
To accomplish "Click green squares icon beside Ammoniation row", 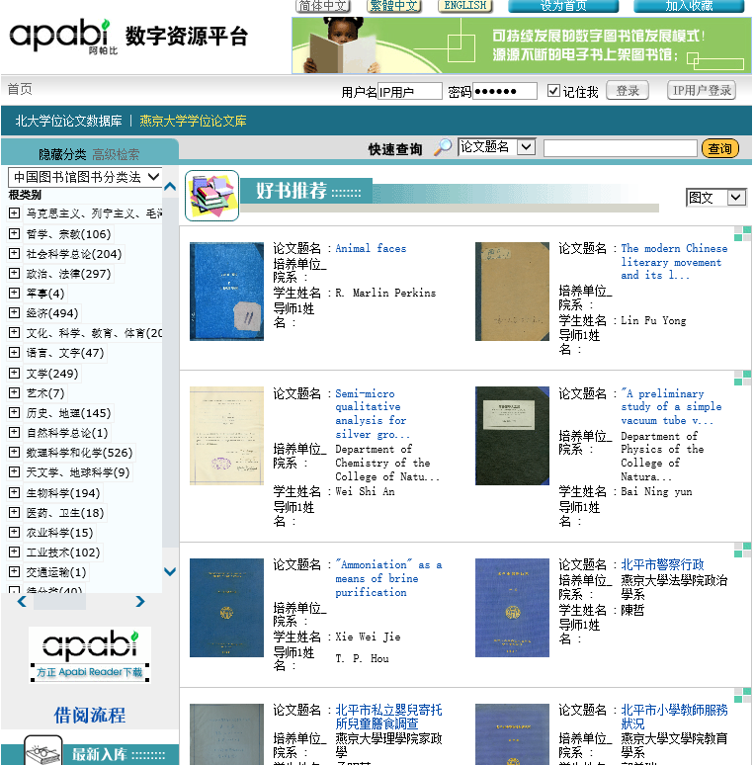I will click(x=742, y=550).
